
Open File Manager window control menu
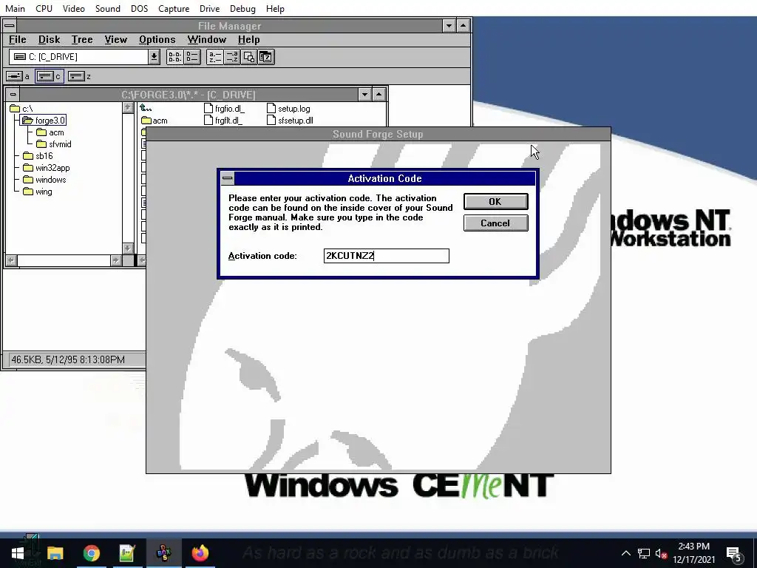tap(9, 26)
